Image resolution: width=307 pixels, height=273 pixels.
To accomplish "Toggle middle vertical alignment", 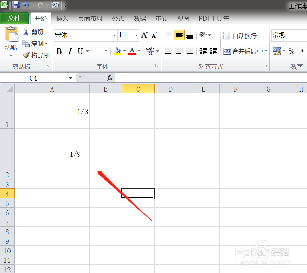I will click(x=179, y=35).
